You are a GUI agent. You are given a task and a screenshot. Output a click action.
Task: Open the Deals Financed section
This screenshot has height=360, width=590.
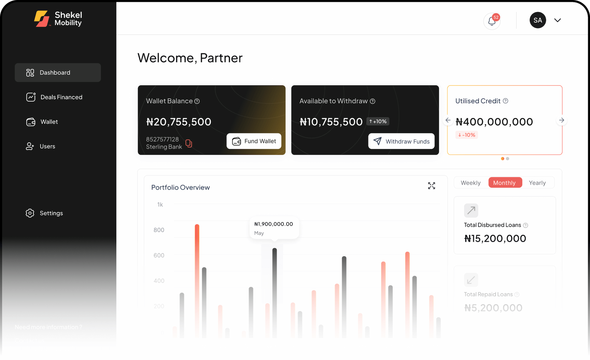pos(61,97)
